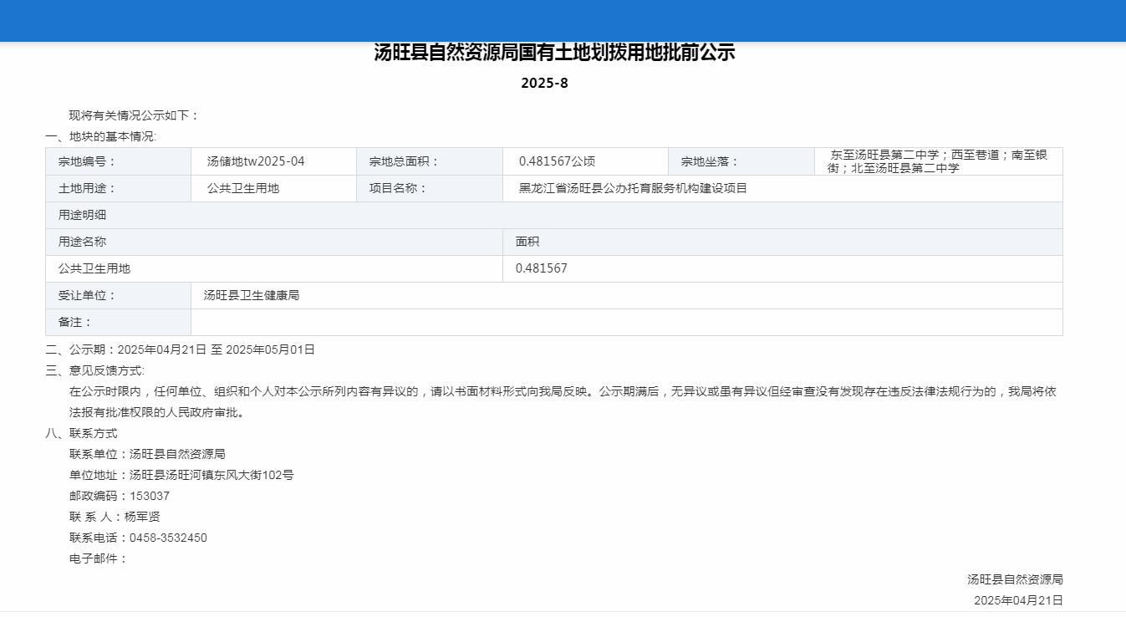The width and height of the screenshot is (1126, 617).
Task: Select 公共卫生用地 under 用途名称 column
Action: 94,268
